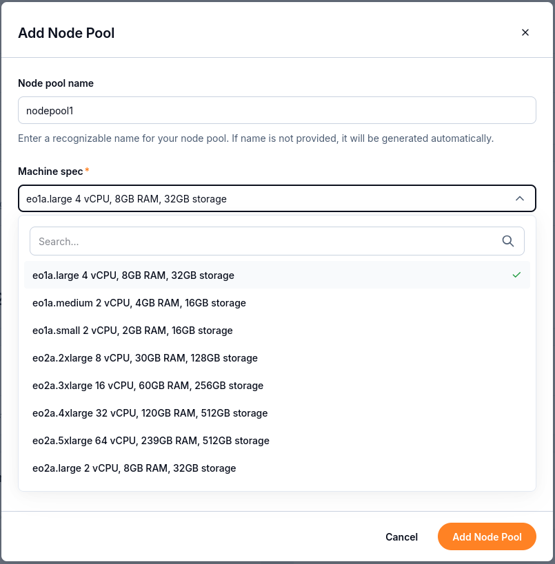Click the name helper text 'Enter a recognizable name'

click(x=256, y=138)
